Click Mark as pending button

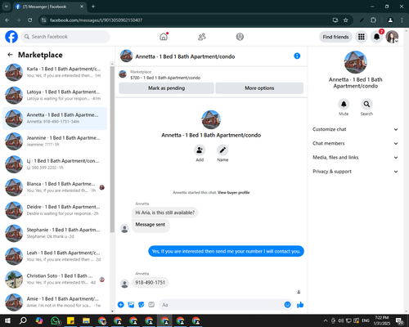(166, 88)
